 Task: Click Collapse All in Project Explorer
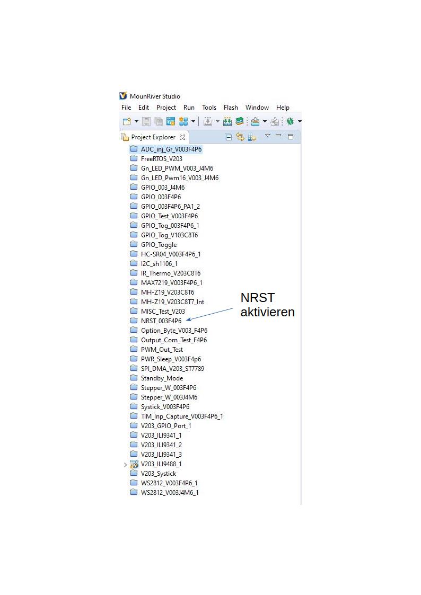229,137
